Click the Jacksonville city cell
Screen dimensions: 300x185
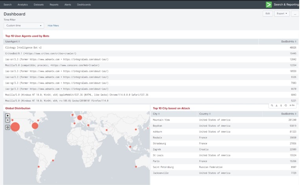(x=161, y=173)
